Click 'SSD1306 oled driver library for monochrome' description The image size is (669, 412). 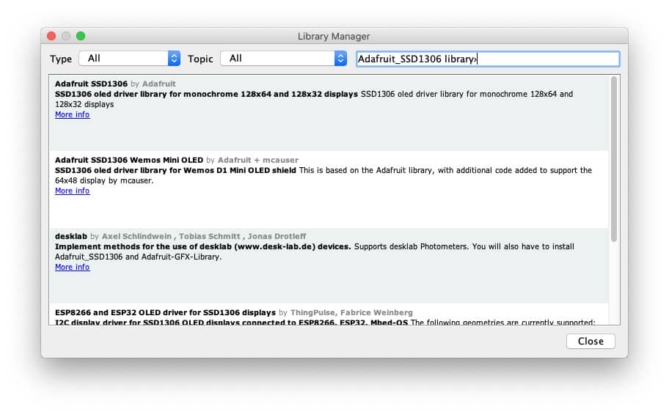click(206, 94)
